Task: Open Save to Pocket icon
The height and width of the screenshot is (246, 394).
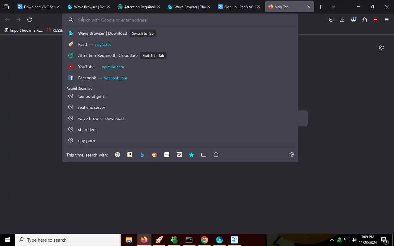Action: pos(331,20)
